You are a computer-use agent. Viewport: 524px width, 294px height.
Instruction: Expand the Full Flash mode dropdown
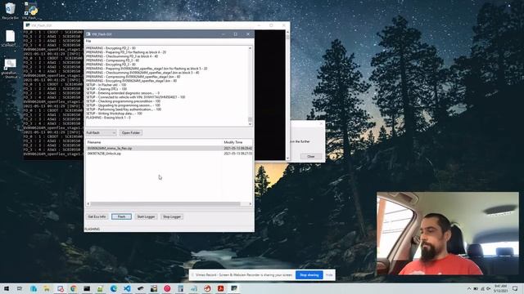(x=101, y=132)
